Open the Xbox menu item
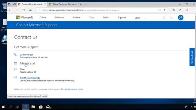This screenshot has height=110, width=196. [x=92, y=17]
